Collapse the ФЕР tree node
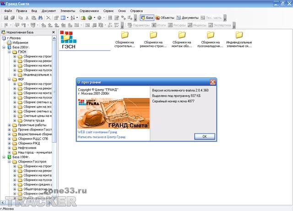 point(9,80)
